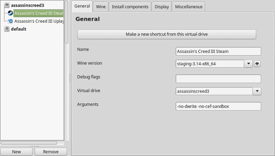
Task: Open the Virtual drive dropdown arrow
Action: point(257,91)
